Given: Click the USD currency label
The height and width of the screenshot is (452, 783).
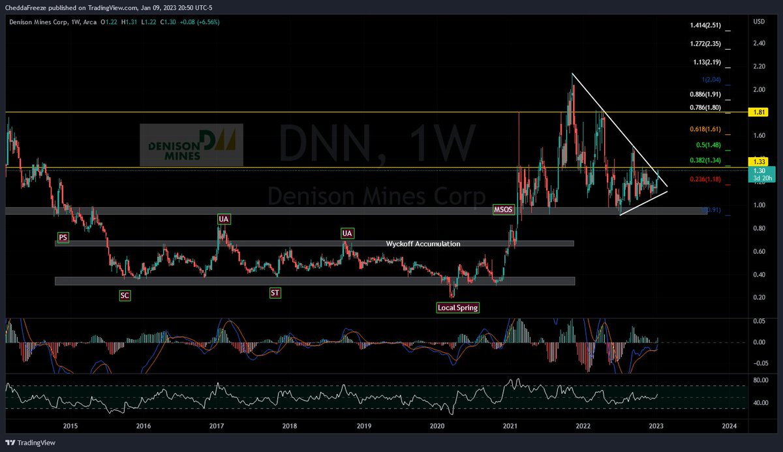Looking at the screenshot, I should [x=759, y=21].
